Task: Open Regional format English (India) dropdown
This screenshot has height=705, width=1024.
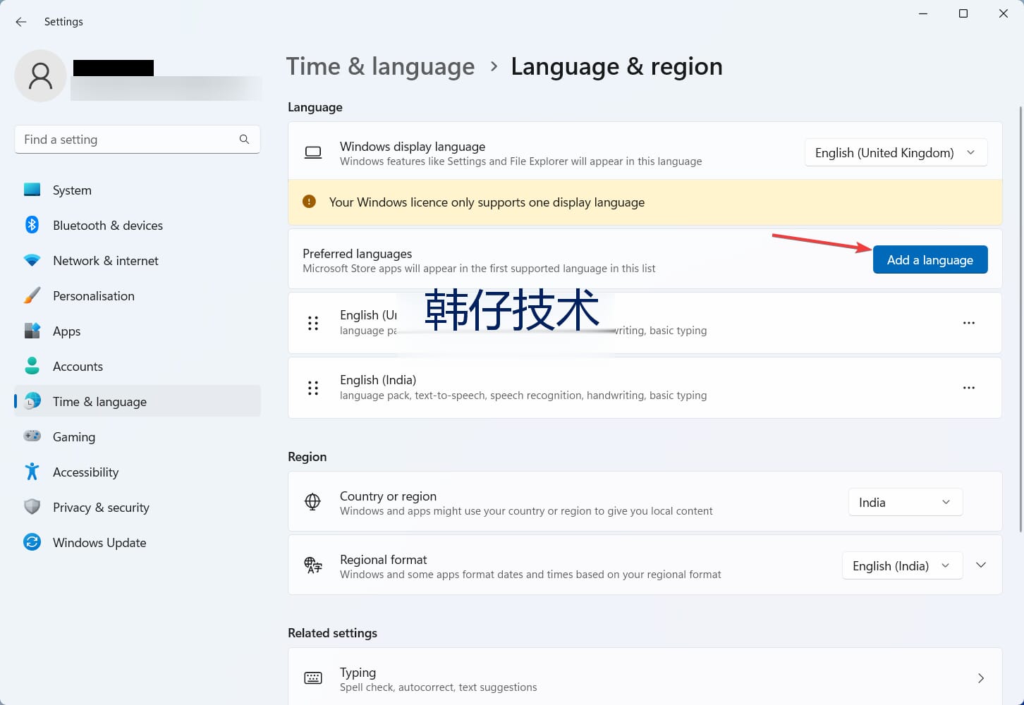Action: [902, 565]
